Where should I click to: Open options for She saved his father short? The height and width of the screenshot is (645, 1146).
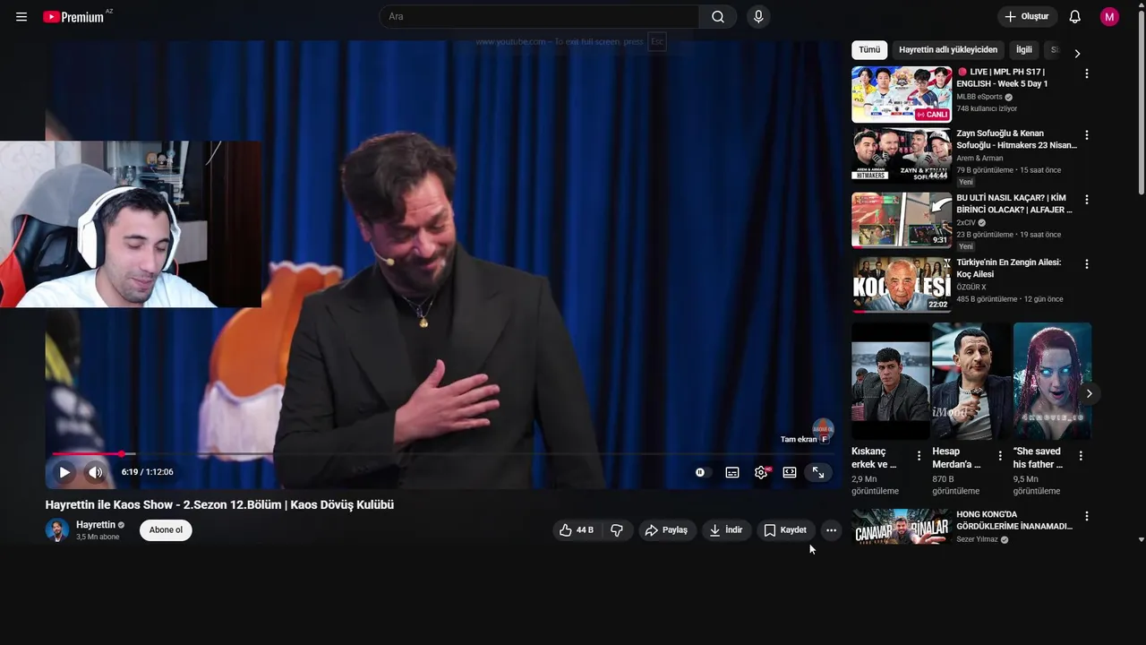pyautogui.click(x=1081, y=456)
